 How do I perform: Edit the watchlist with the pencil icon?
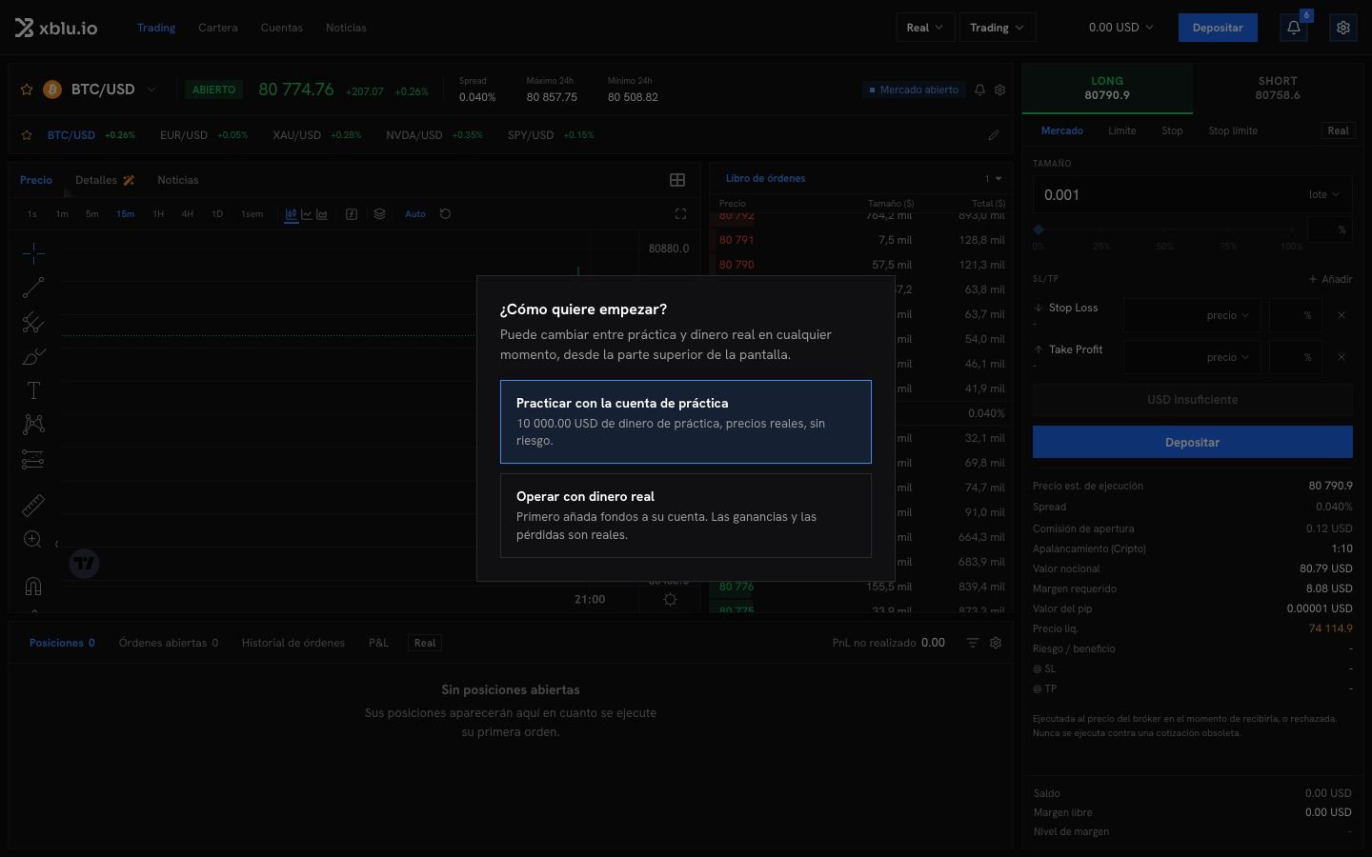994,135
